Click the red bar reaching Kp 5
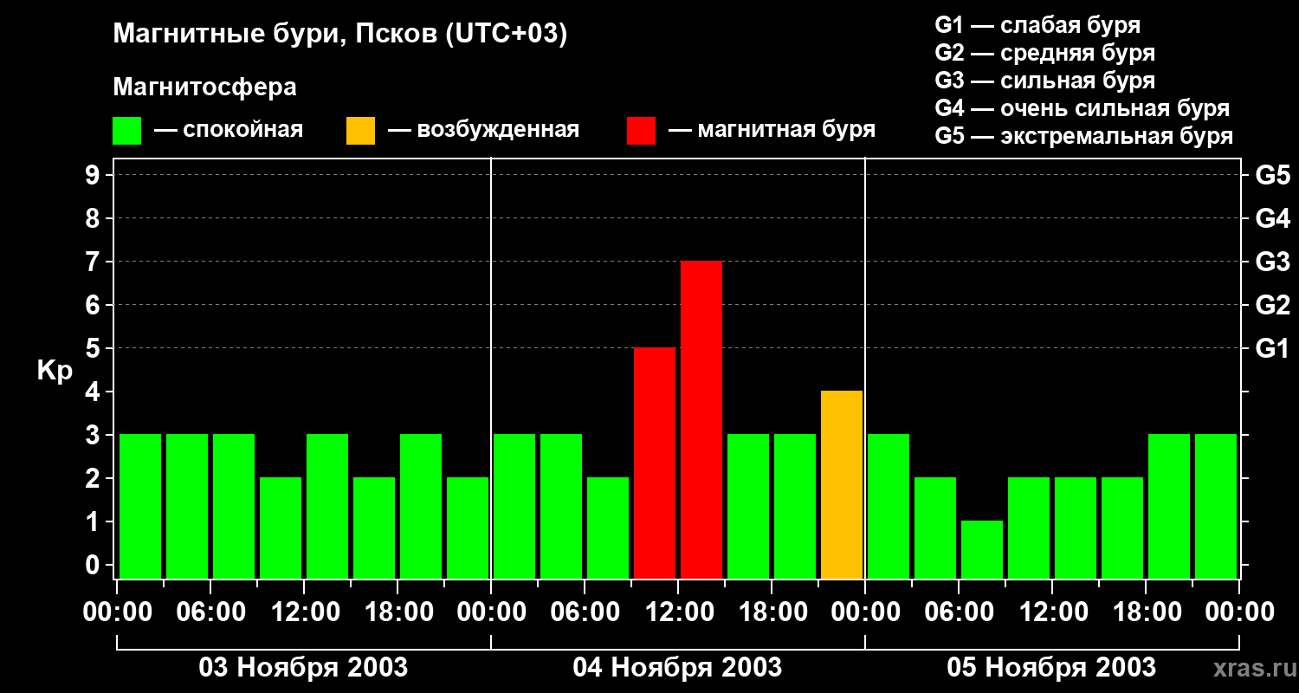Screen dimensions: 1299x693 (x=655, y=463)
